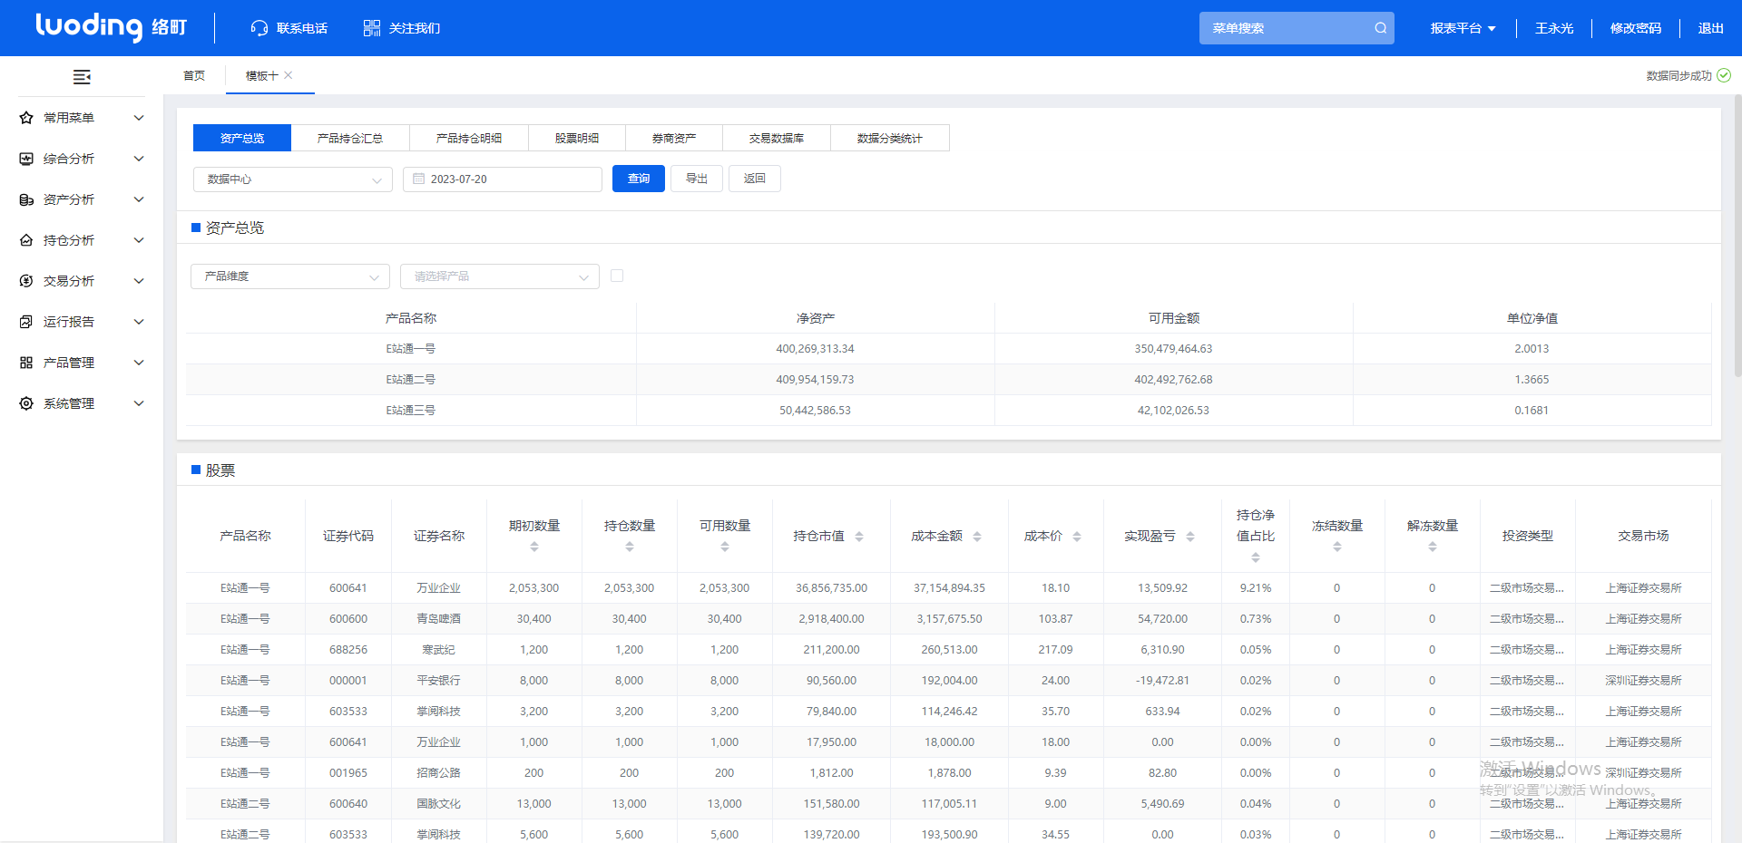Image resolution: width=1742 pixels, height=843 pixels.
Task: Expand the 常用菜单 chevron
Action: [139, 118]
